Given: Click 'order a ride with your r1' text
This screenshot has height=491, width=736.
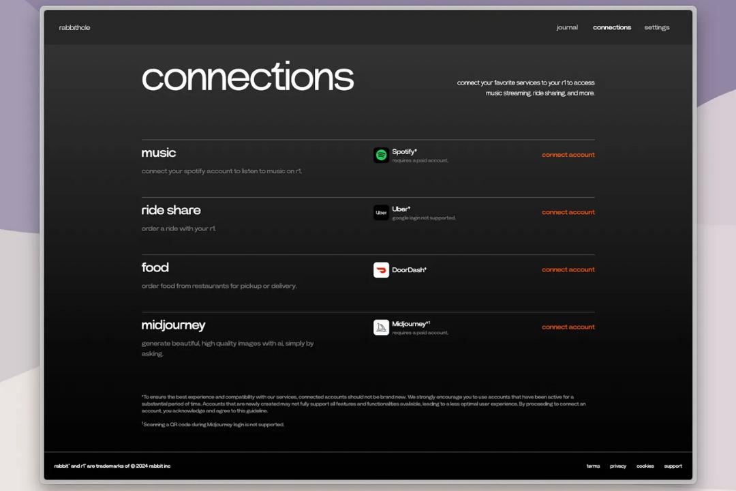Looking at the screenshot, I should pyautogui.click(x=179, y=228).
